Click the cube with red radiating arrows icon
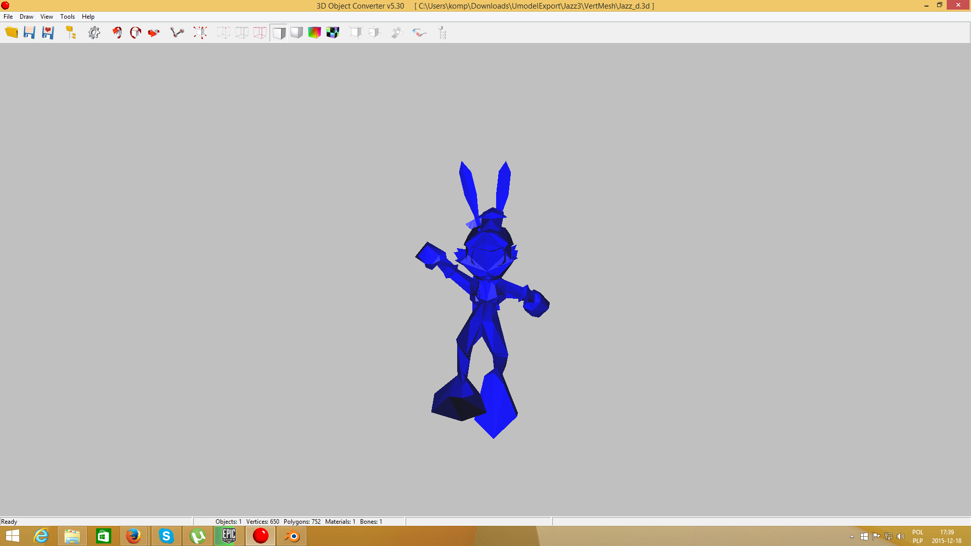971x546 pixels. coord(200,33)
